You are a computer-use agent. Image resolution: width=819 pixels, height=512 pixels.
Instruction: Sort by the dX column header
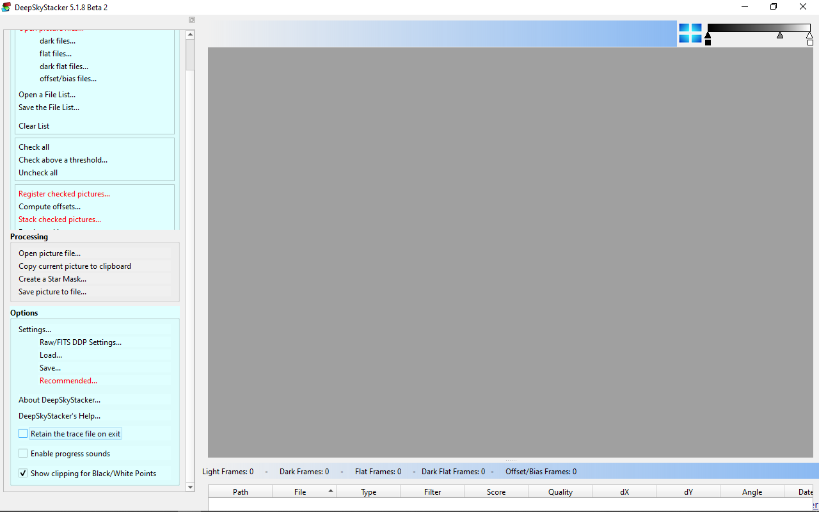[624, 492]
